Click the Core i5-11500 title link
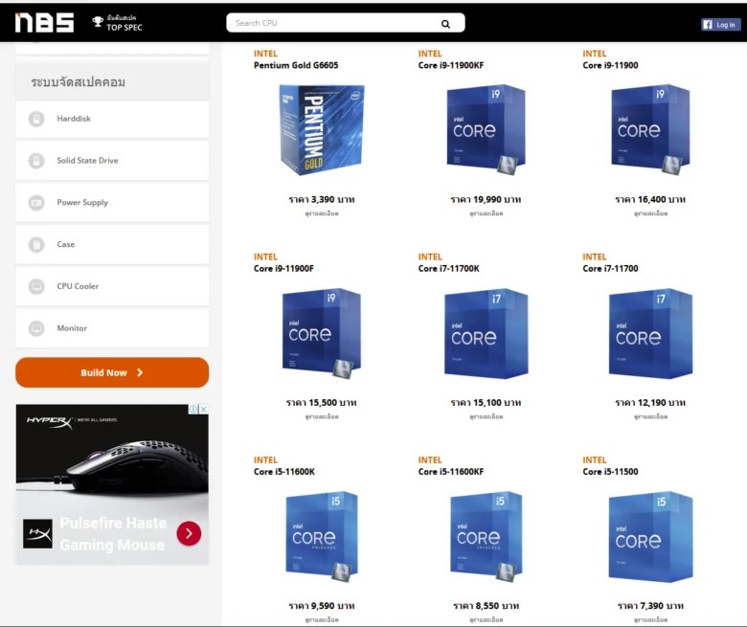The width and height of the screenshot is (747, 627). pos(610,472)
